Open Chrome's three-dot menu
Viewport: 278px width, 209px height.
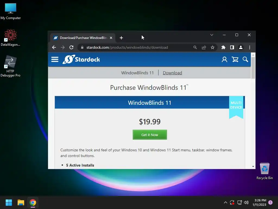point(250,47)
